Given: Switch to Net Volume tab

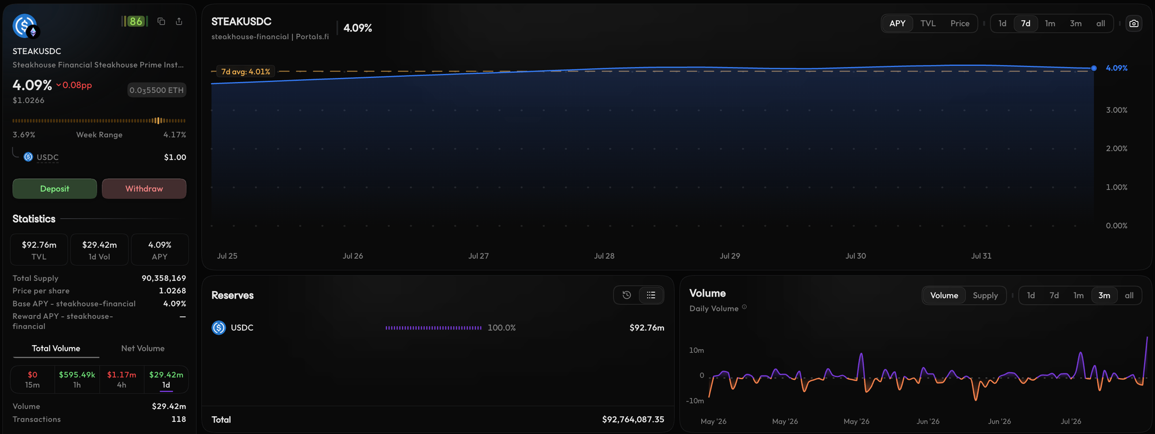Looking at the screenshot, I should point(143,349).
